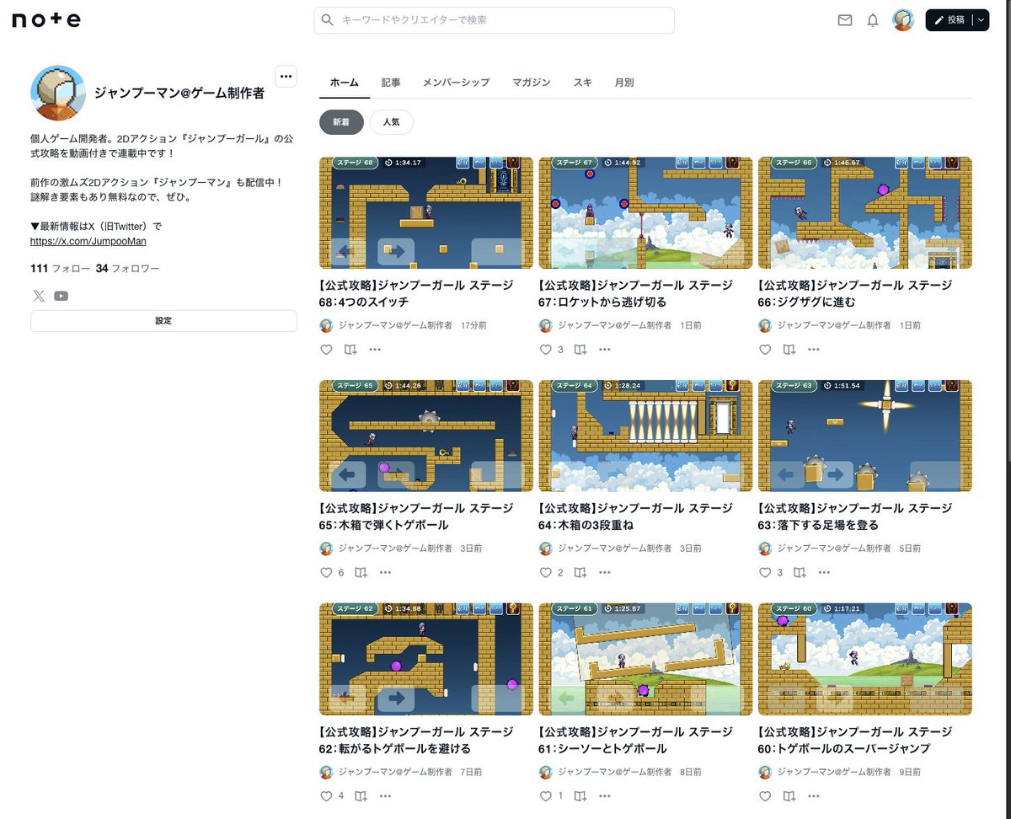This screenshot has width=1011, height=819.
Task: Open article ステージ 63:落下する足場を登る title
Action: click(854, 517)
